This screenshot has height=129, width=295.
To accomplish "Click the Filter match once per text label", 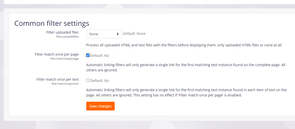I will click(58, 79).
